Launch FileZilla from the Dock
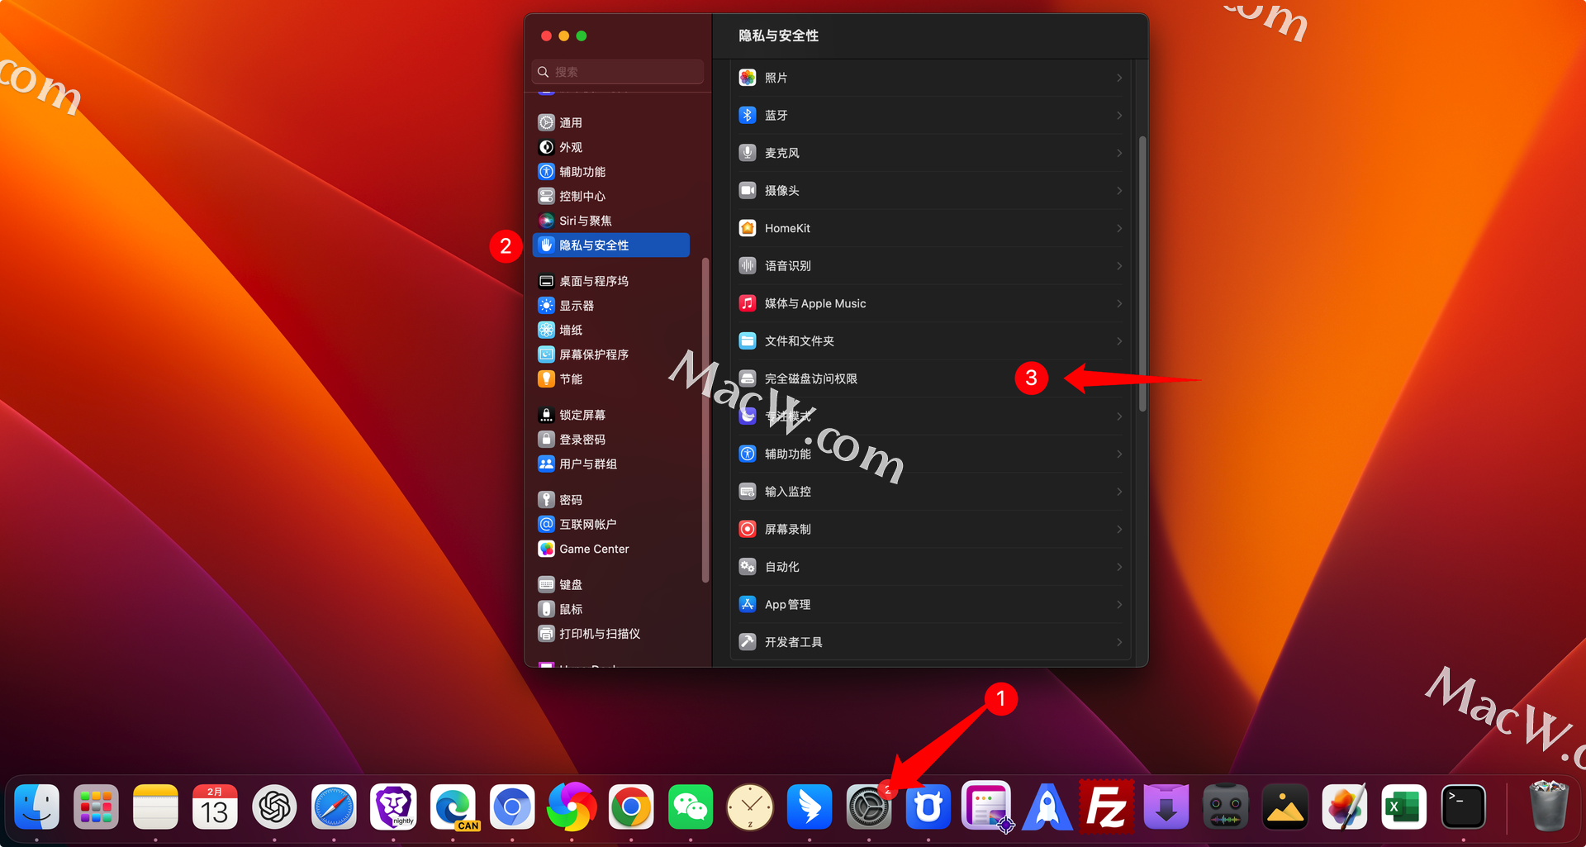The width and height of the screenshot is (1586, 847). click(x=1107, y=807)
